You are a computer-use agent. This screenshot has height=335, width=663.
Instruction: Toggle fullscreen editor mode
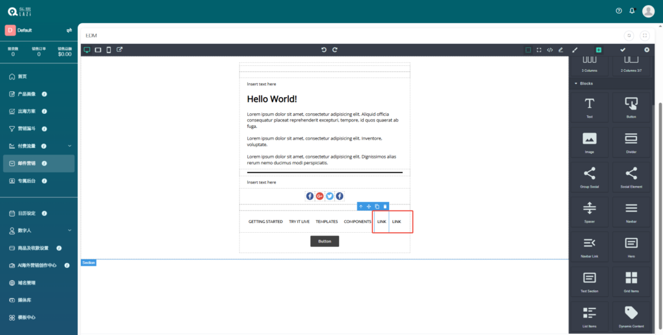tap(539, 50)
